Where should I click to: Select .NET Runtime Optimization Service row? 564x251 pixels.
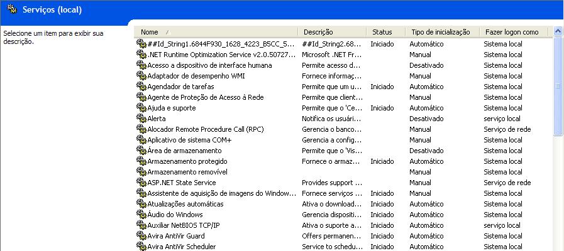(220, 55)
